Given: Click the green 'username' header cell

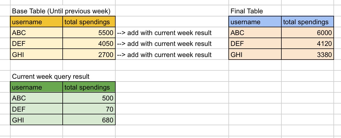Looking at the screenshot, I should (36, 87).
